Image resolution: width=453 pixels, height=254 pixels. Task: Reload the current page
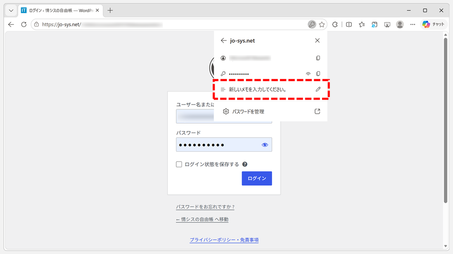[24, 25]
